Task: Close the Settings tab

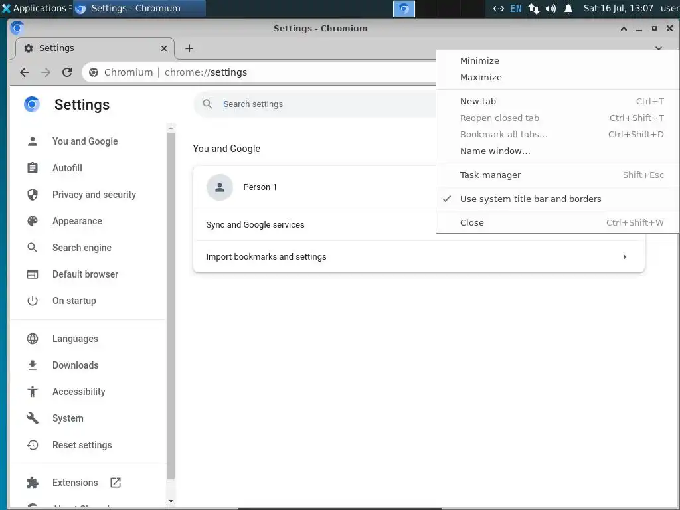Action: tap(164, 48)
